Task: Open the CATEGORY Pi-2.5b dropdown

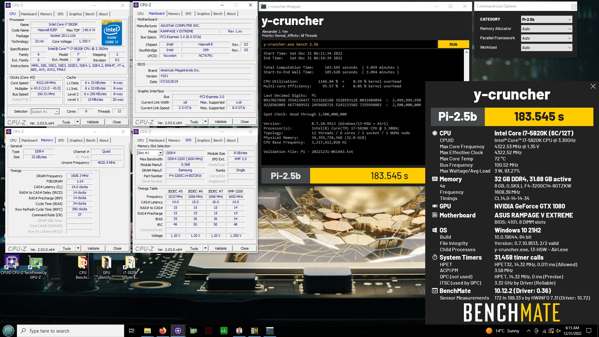Action: [547, 19]
